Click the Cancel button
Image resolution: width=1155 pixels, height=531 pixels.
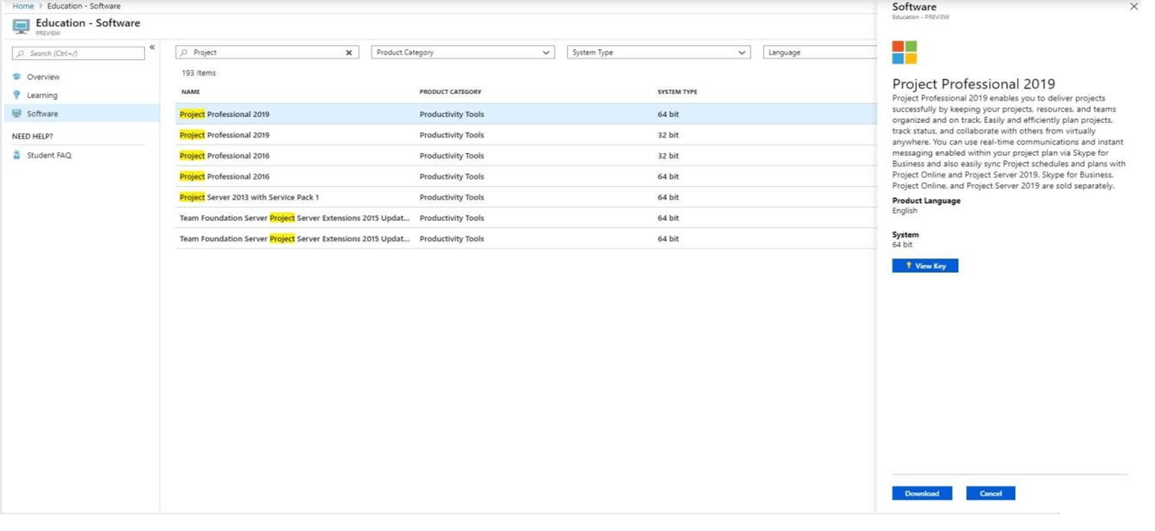pyautogui.click(x=990, y=493)
